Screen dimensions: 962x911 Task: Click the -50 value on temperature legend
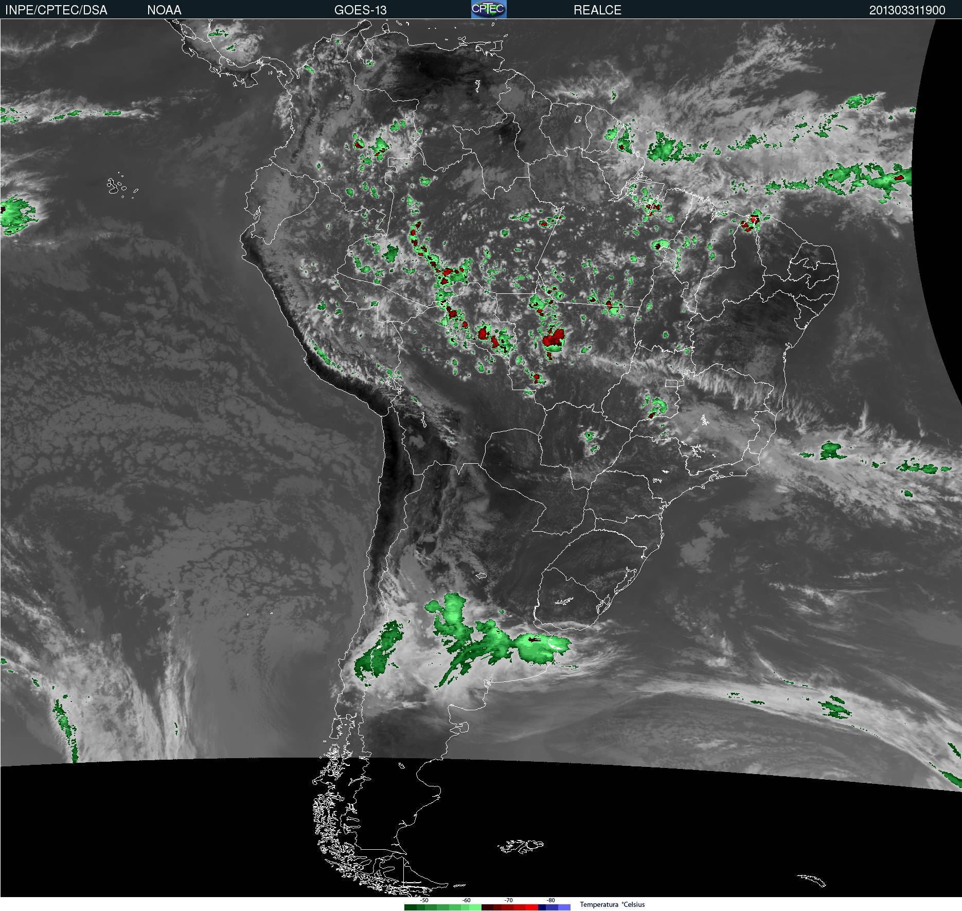pyautogui.click(x=424, y=900)
